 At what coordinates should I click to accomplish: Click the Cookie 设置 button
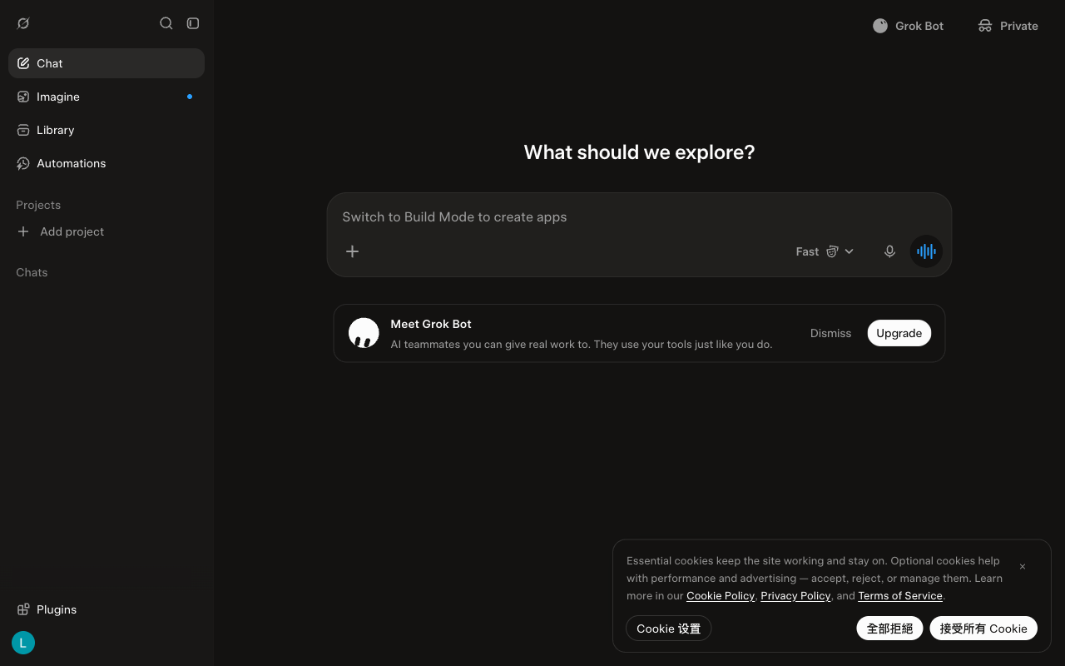tap(669, 629)
